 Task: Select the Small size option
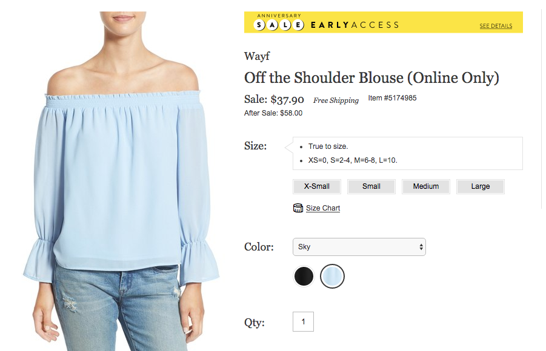pyautogui.click(x=371, y=186)
